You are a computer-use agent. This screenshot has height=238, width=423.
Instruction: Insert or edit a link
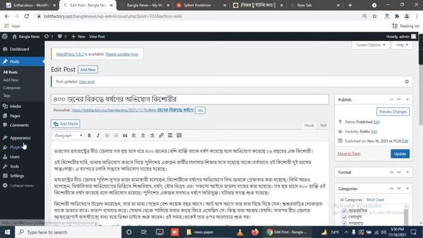tap(161, 136)
